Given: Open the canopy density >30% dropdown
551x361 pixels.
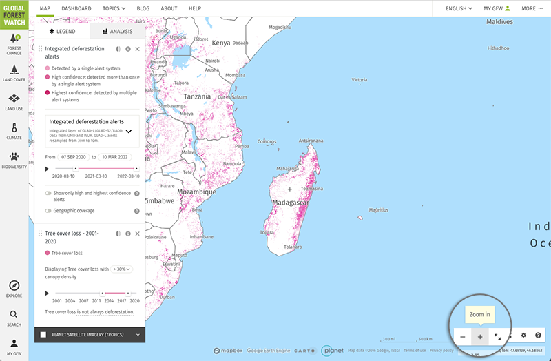Looking at the screenshot, I should [x=121, y=269].
